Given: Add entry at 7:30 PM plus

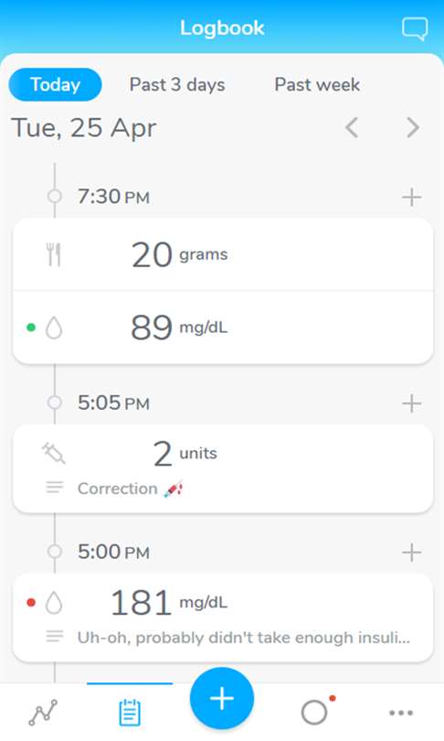Looking at the screenshot, I should click(x=411, y=197).
